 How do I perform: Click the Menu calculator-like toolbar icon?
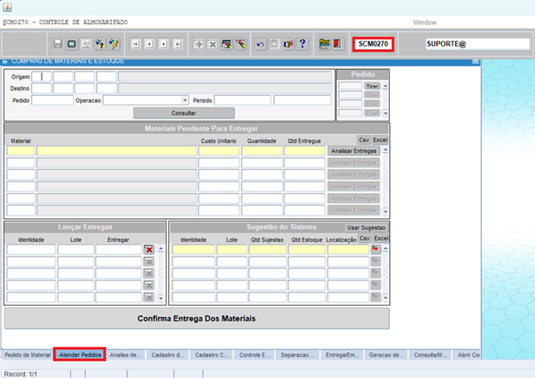tap(324, 44)
